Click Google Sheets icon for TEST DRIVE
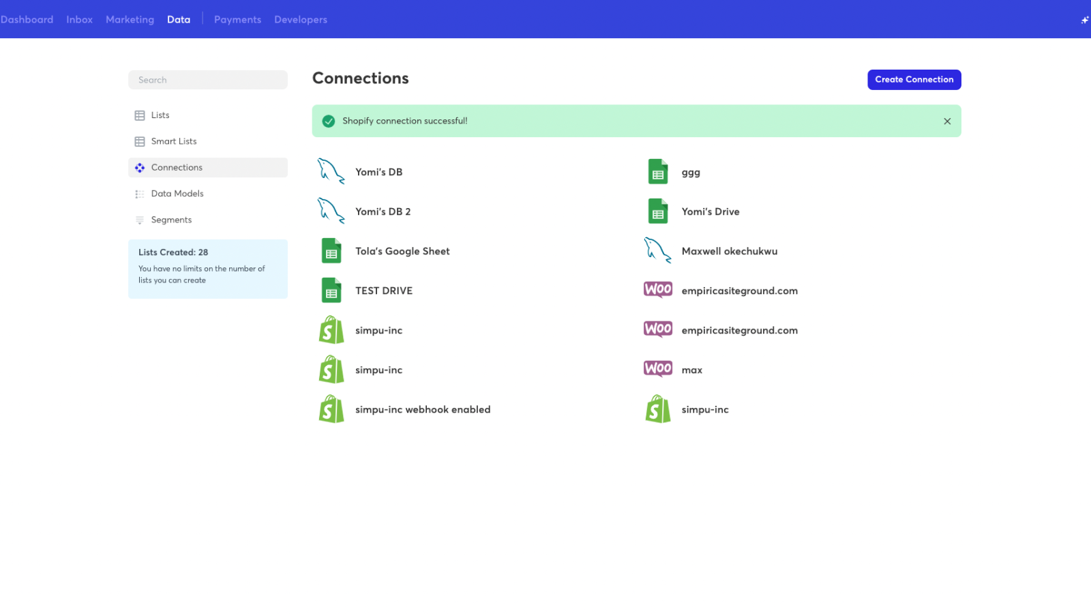1091x614 pixels. click(x=331, y=291)
